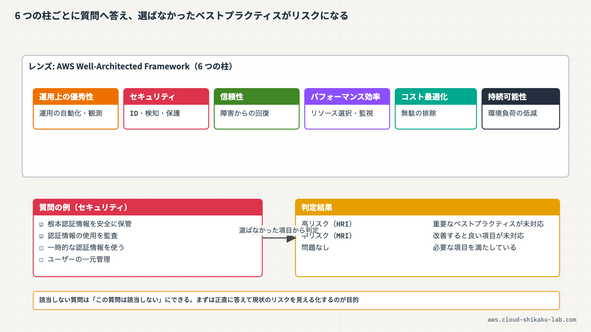Screen dimensions: 591x332
Task: Click the aws.cloud-shikaku-lab.com footer text
Action: (532, 320)
